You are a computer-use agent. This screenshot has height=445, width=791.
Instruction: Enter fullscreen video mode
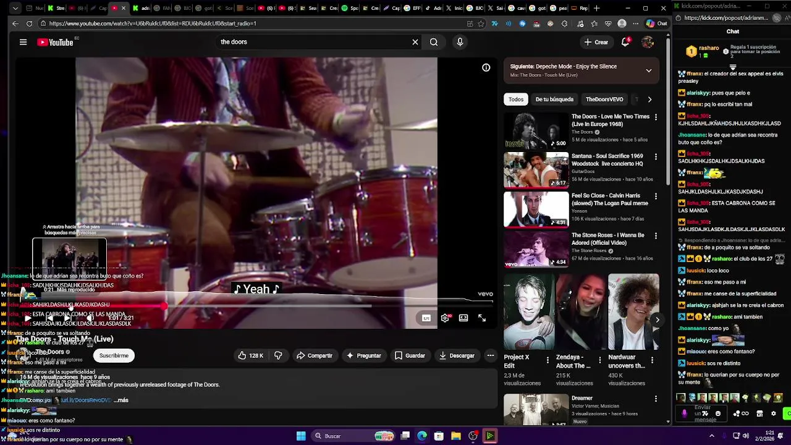(482, 318)
